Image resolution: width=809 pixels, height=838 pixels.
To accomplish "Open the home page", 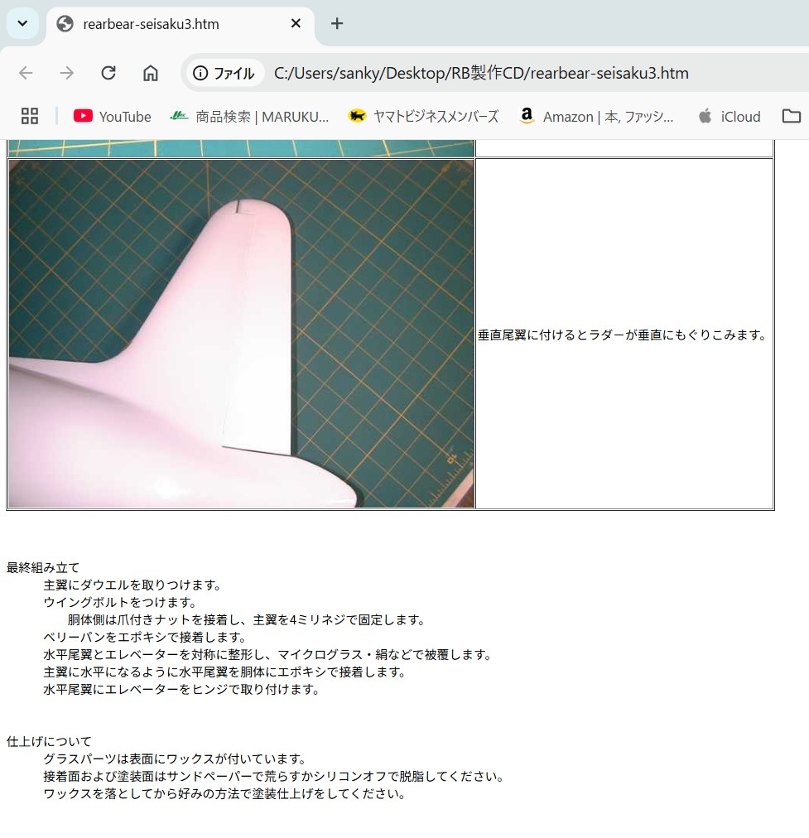I will pyautogui.click(x=150, y=73).
